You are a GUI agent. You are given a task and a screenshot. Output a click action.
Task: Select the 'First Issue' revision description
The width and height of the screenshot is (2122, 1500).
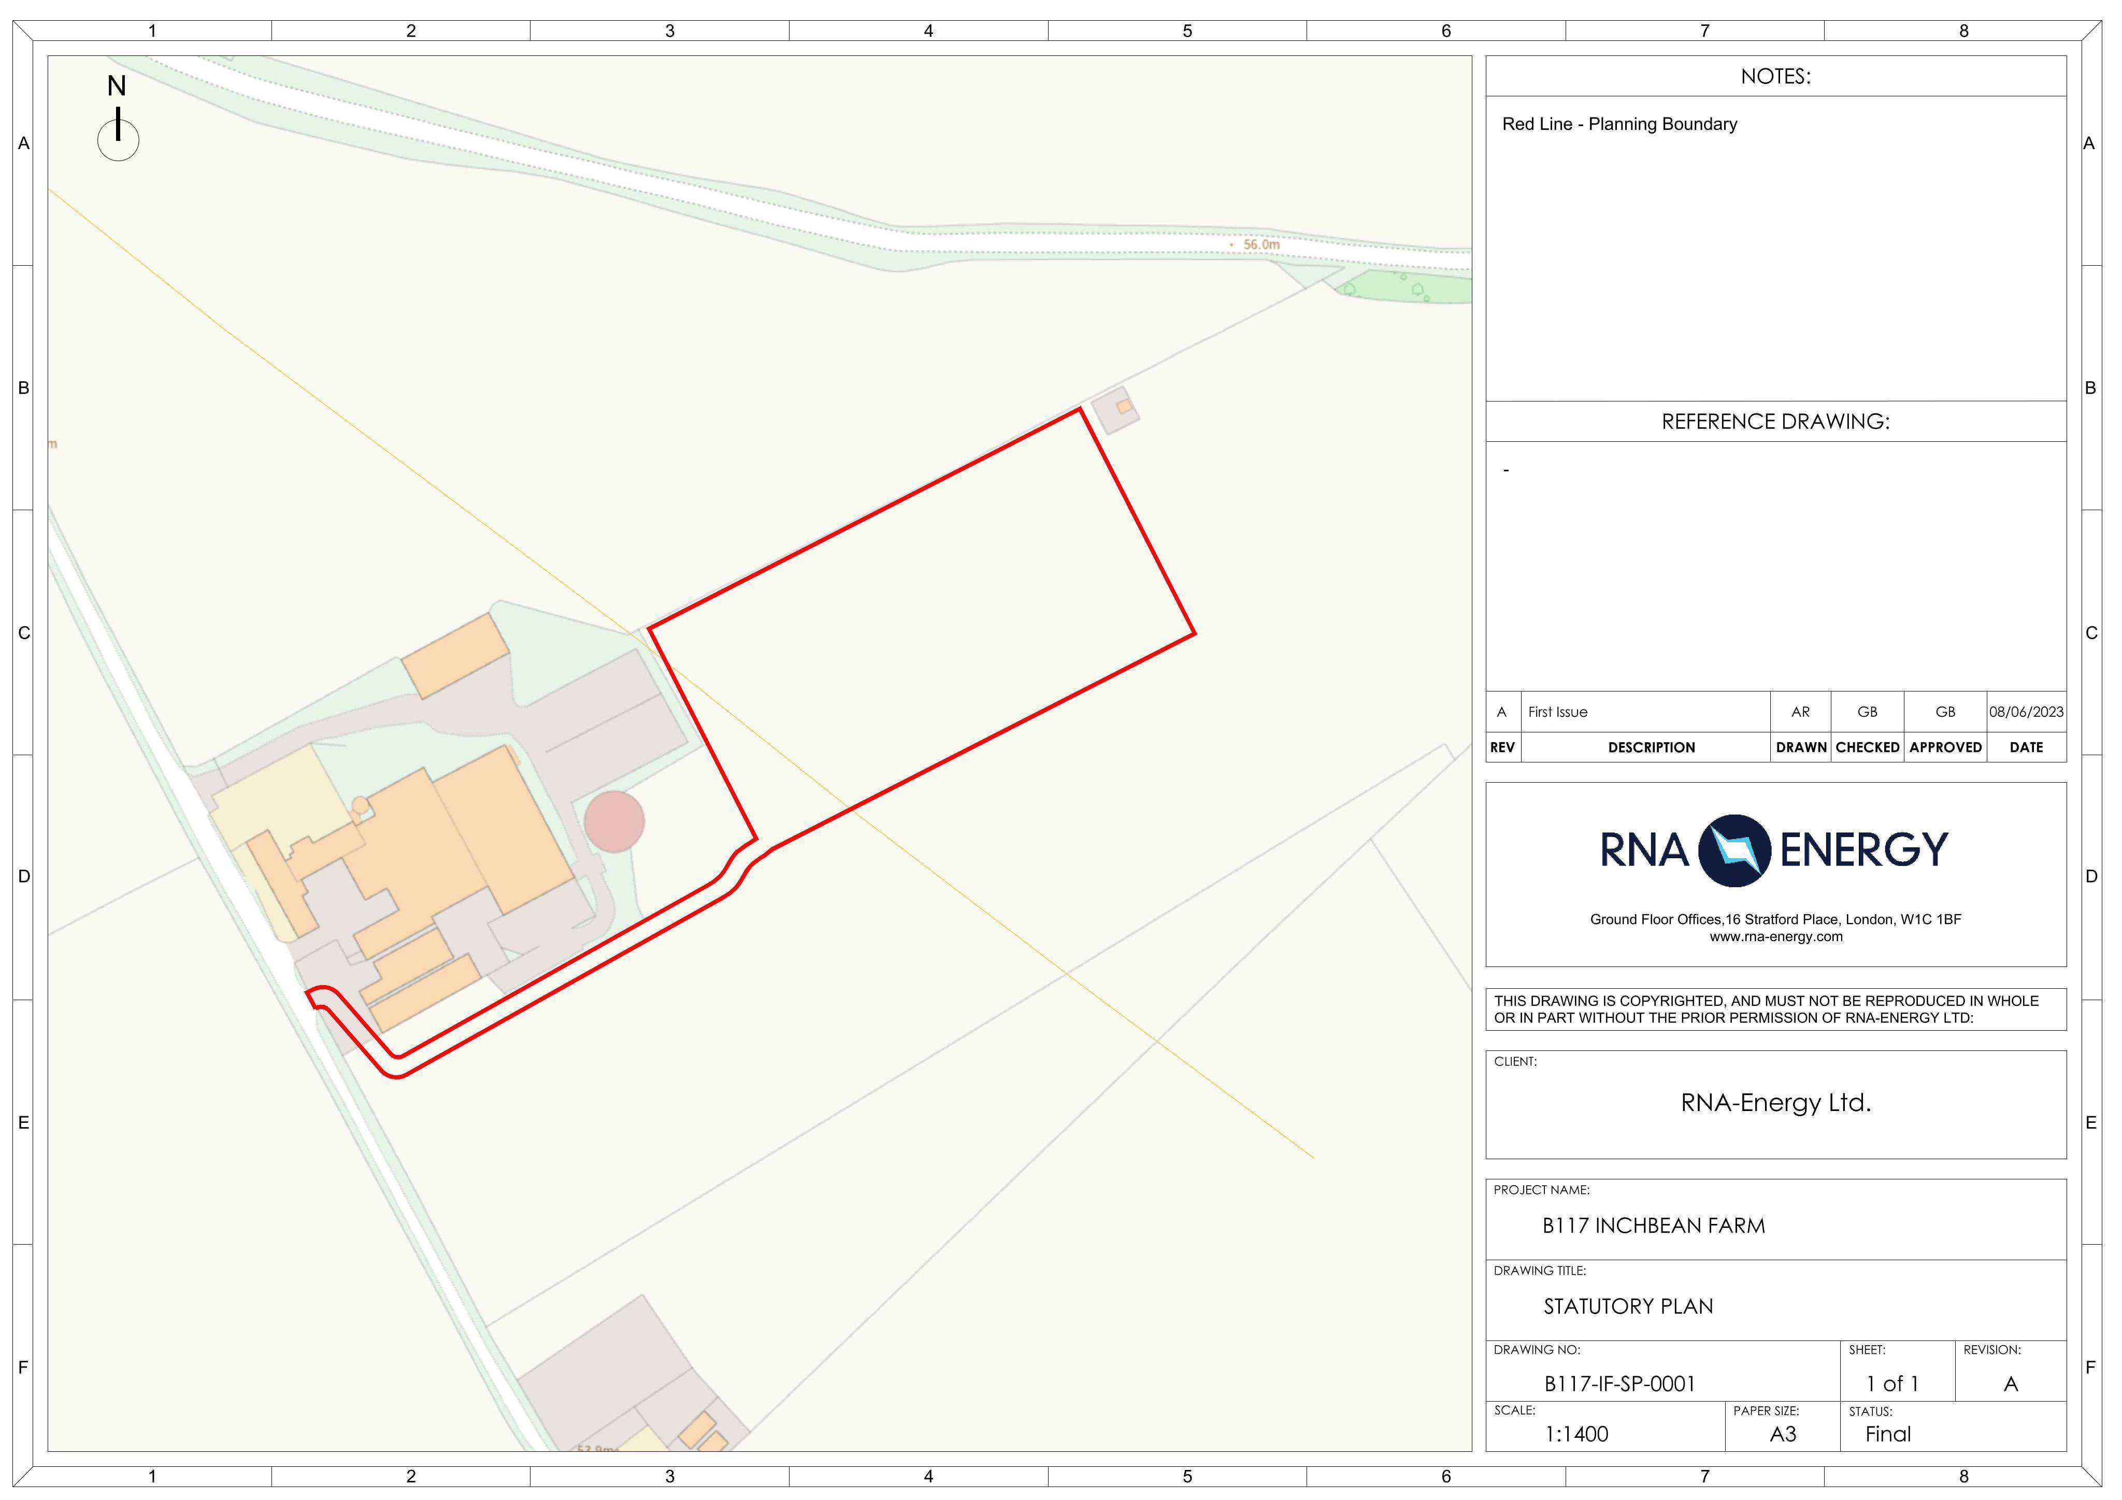pyautogui.click(x=1557, y=712)
